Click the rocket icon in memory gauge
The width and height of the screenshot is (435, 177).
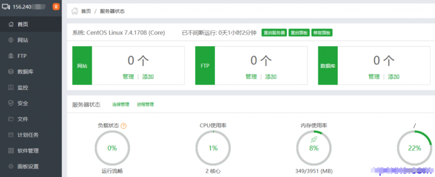click(x=314, y=139)
